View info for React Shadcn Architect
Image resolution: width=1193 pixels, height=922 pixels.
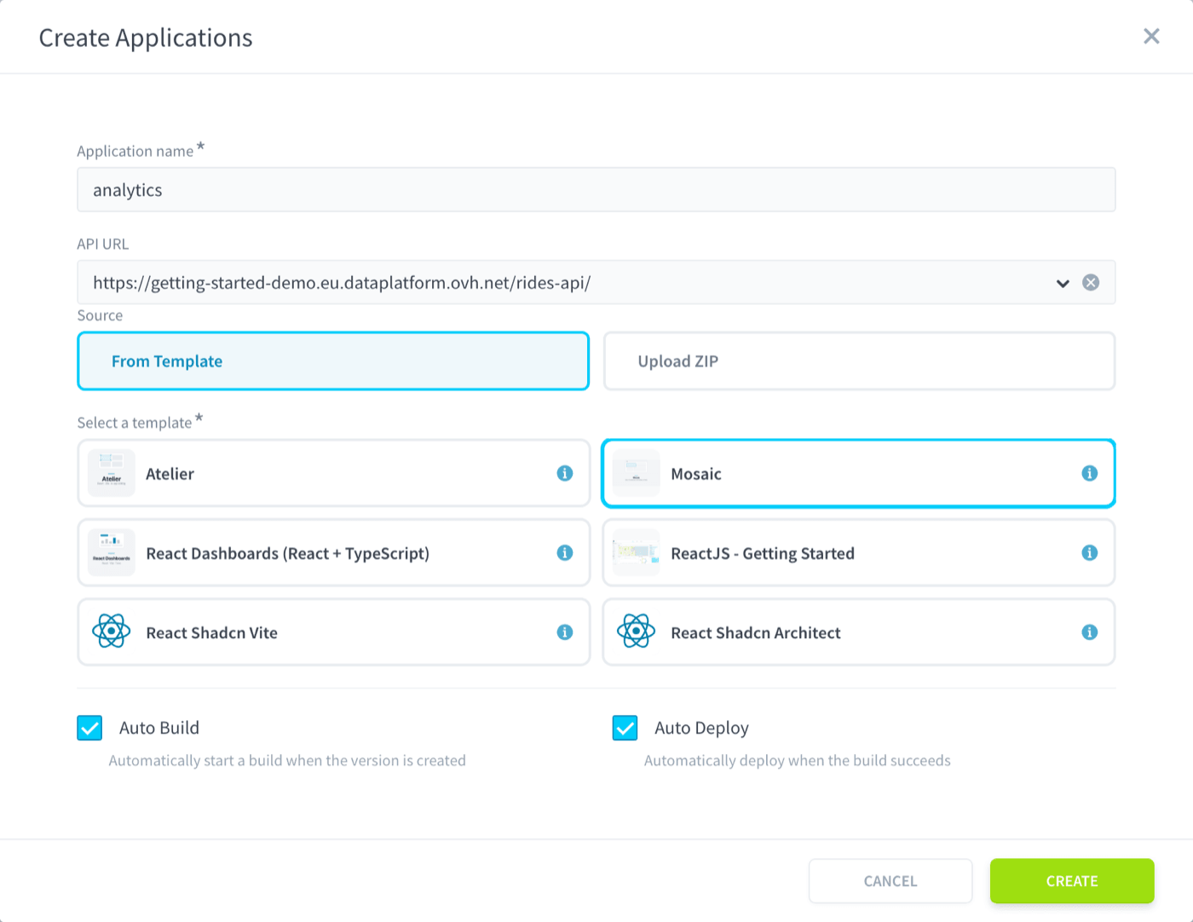pyautogui.click(x=1090, y=632)
